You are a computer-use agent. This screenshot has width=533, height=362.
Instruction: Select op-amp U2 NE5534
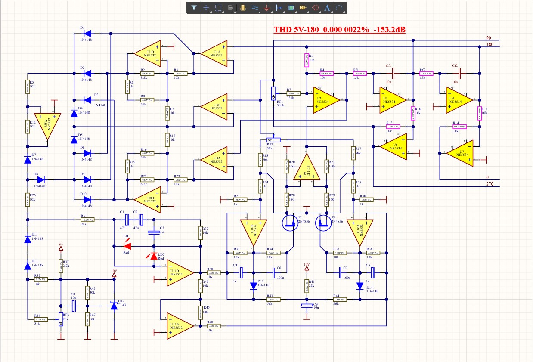[x=327, y=99]
